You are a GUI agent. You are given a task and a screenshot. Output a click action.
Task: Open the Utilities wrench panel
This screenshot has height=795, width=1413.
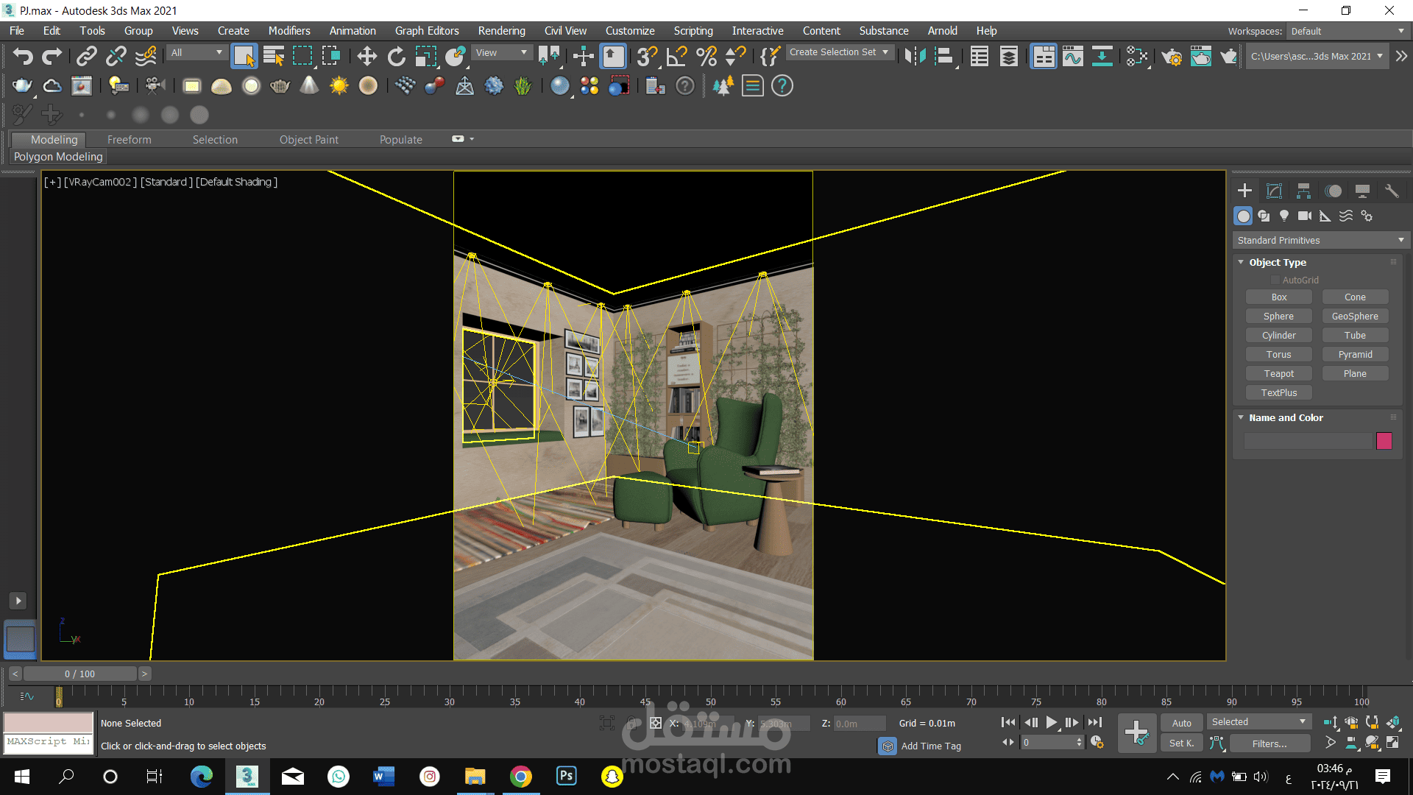point(1392,191)
